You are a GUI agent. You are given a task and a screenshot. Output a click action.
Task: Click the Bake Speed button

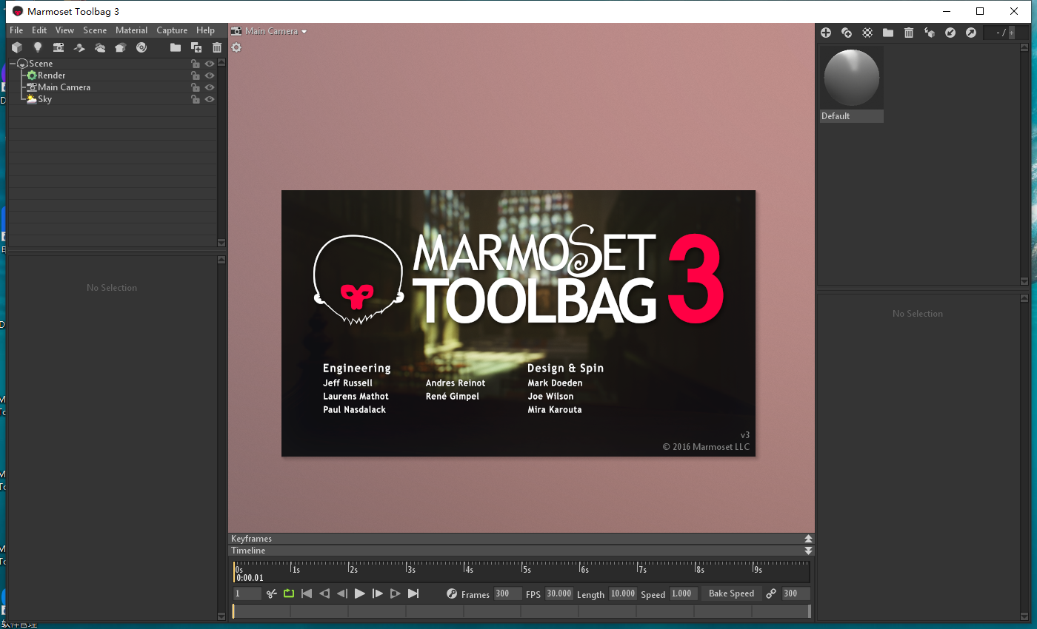[x=731, y=593]
